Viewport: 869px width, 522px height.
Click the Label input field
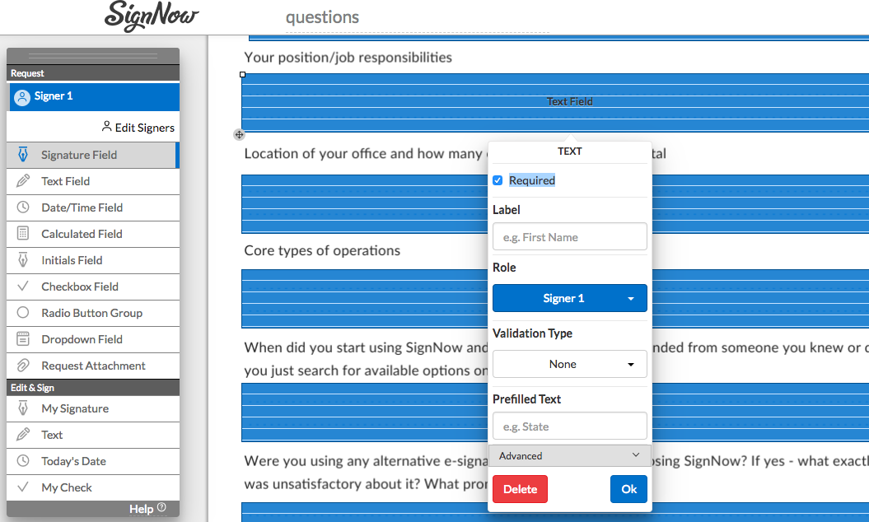[x=569, y=237]
